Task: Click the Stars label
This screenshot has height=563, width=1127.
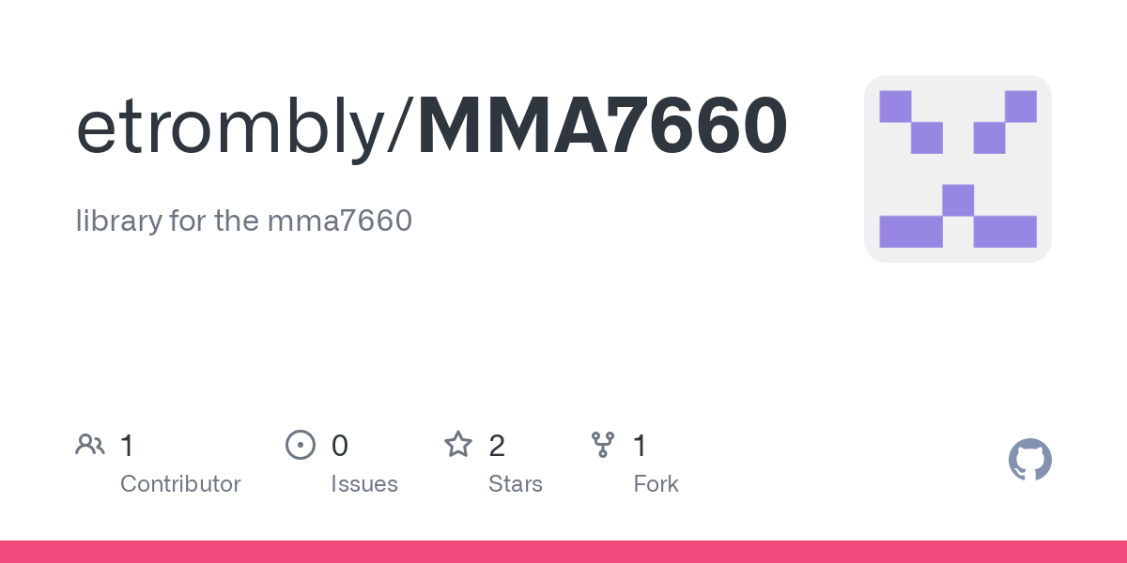Action: (x=516, y=484)
